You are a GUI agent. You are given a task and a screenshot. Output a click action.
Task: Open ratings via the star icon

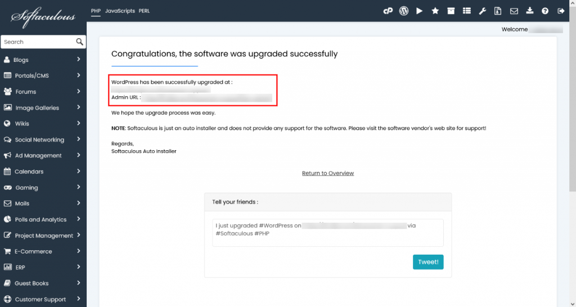(435, 11)
